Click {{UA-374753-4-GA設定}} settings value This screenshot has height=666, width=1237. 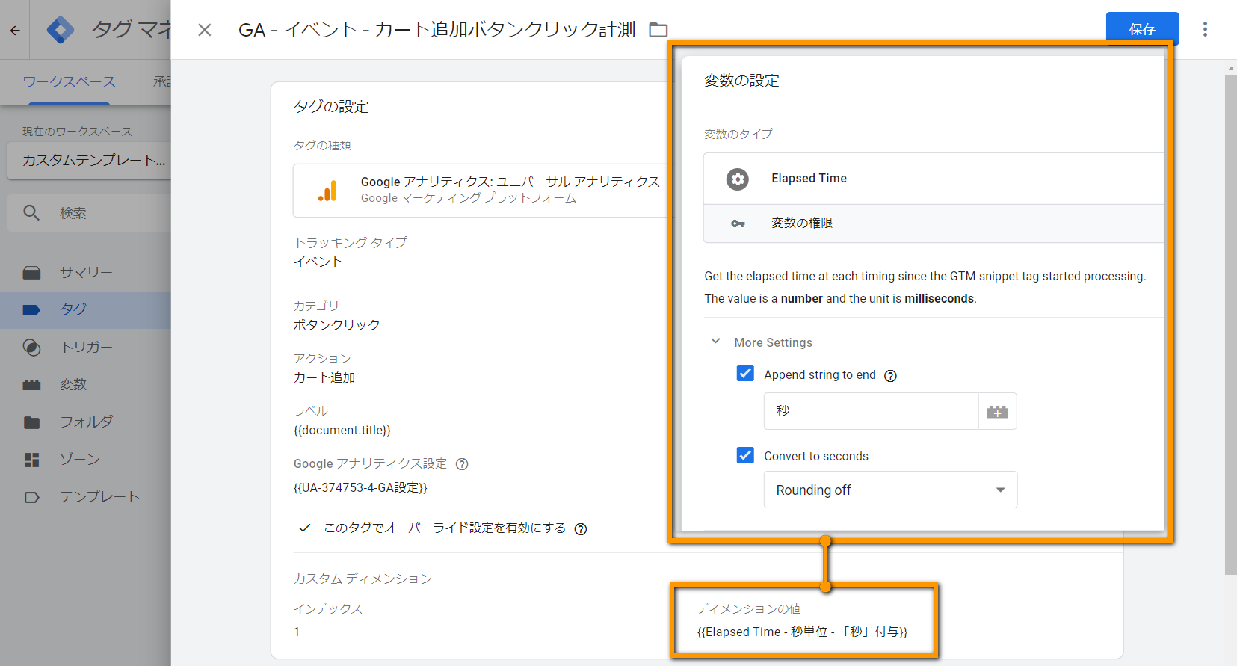pyautogui.click(x=360, y=488)
